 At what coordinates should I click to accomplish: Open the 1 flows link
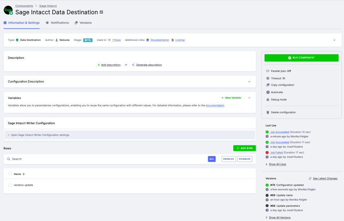(x=116, y=40)
